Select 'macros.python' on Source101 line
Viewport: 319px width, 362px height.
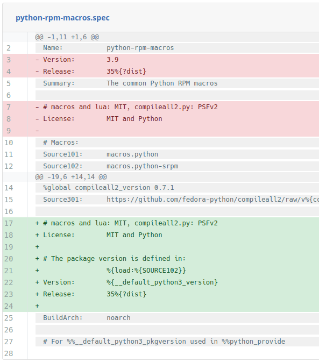click(x=132, y=154)
